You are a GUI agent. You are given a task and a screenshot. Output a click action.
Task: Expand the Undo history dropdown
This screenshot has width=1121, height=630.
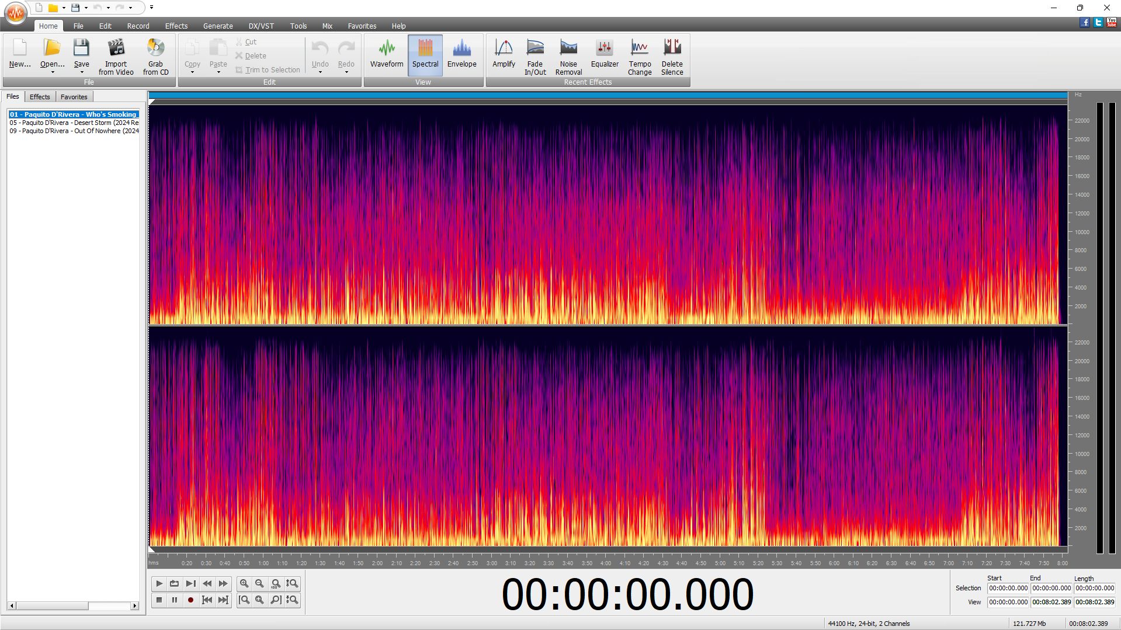320,72
